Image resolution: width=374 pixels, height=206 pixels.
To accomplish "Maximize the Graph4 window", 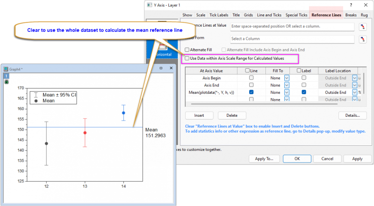I will click(161, 68).
